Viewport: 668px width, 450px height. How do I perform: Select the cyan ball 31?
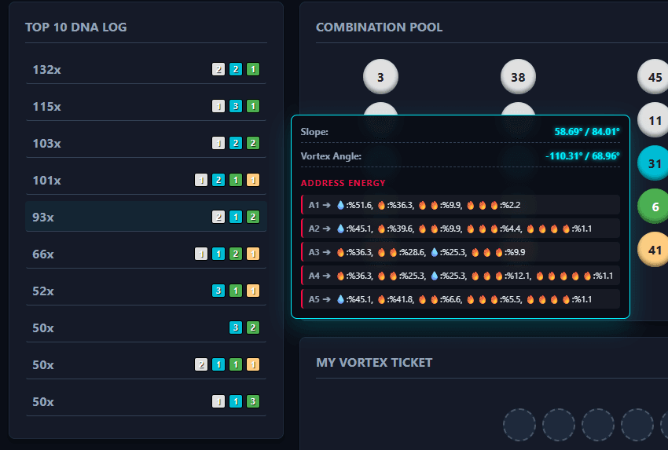pyautogui.click(x=654, y=163)
